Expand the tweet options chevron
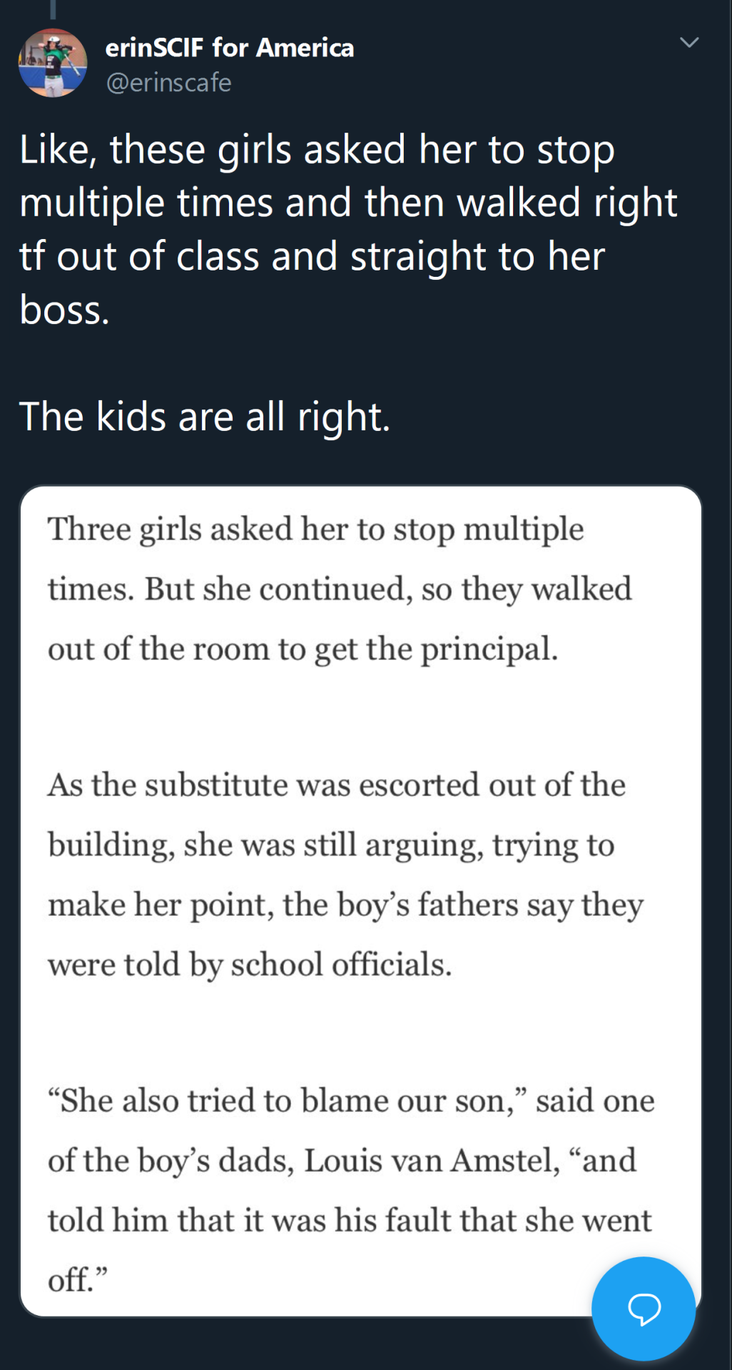This screenshot has height=1370, width=732. (688, 43)
